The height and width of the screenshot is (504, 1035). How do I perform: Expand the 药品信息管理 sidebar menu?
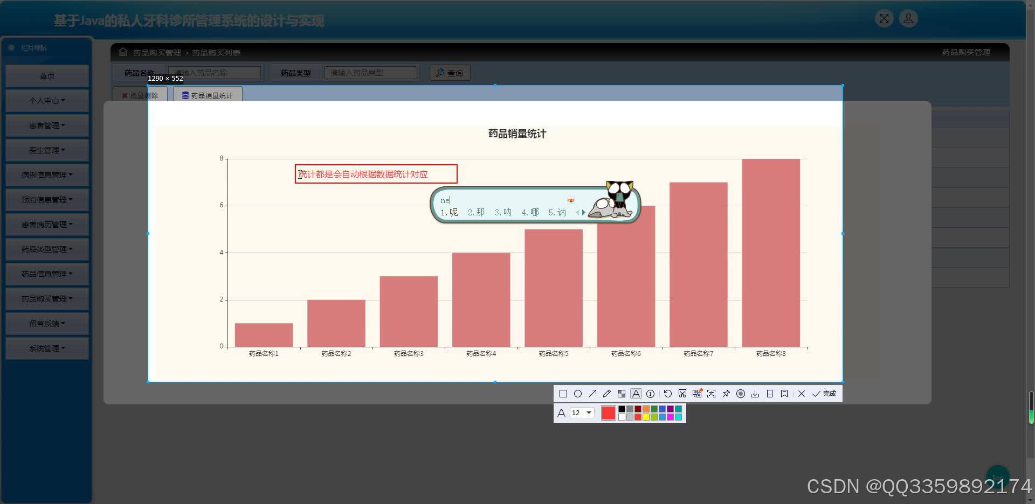tap(47, 274)
